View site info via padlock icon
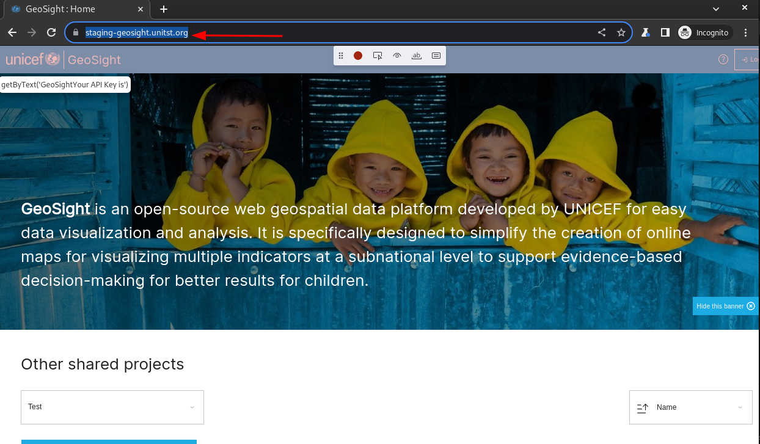This screenshot has width=760, height=444. (x=76, y=32)
